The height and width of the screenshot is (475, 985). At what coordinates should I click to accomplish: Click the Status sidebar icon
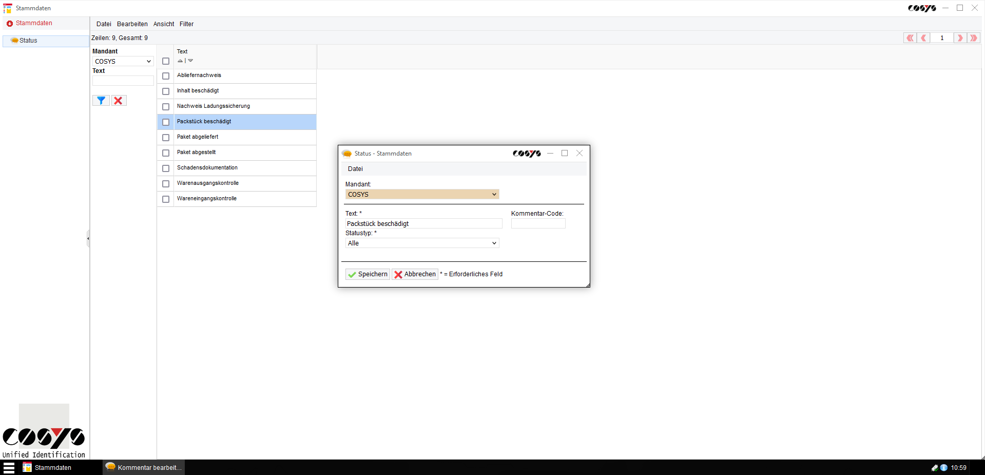[x=14, y=41]
